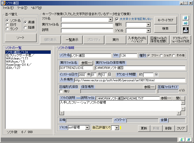
Task: Click 実行ファイルの保存場所 path field
Action: click(140, 68)
